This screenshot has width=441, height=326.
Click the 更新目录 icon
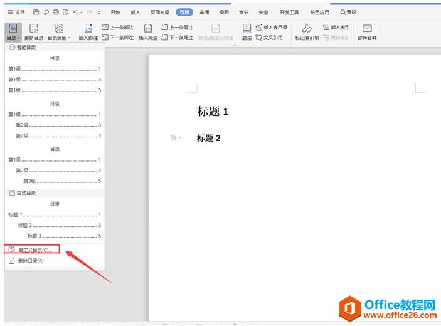coord(34,28)
